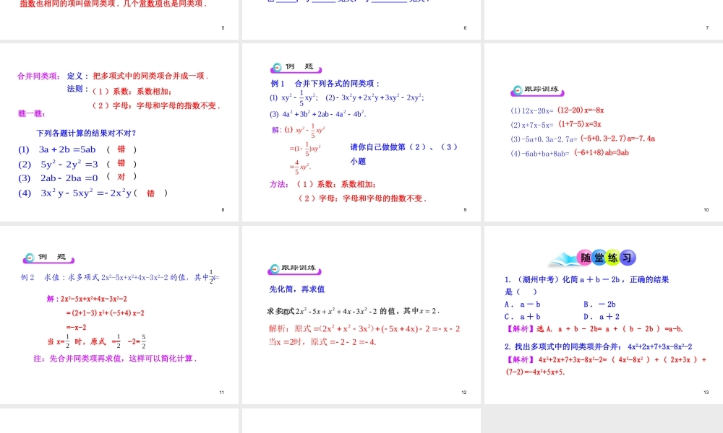Click the colorful 随堂练习 ball icons on slide 13
The image size is (723, 433).
point(607,256)
